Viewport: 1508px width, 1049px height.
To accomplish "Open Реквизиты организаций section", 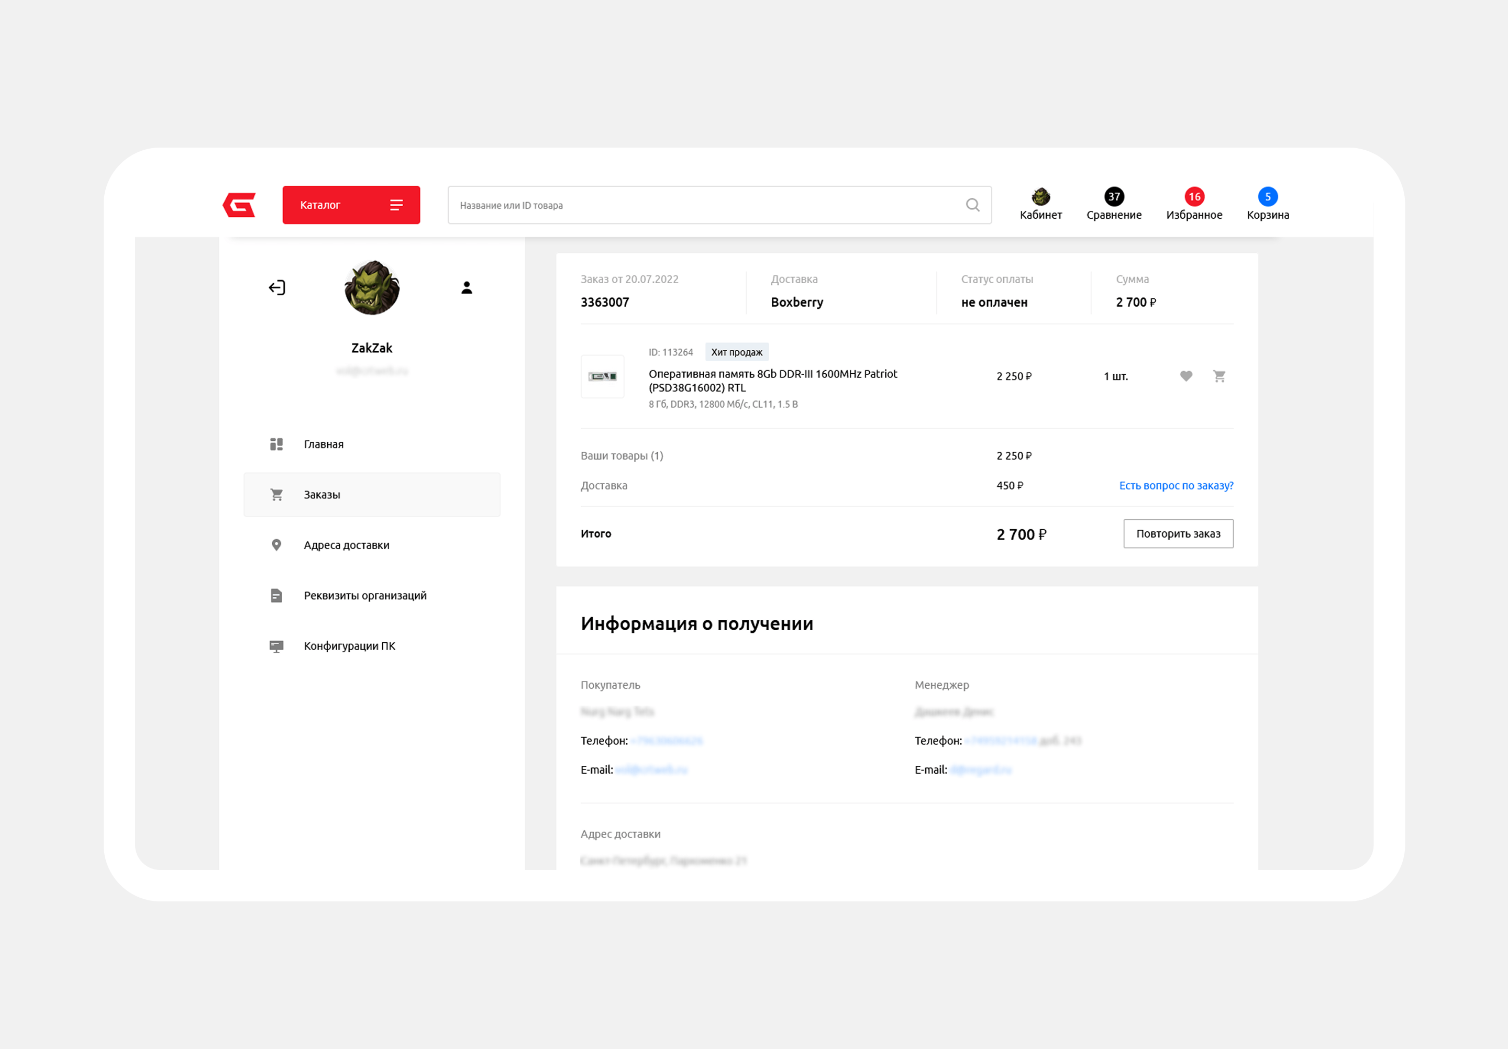I will 364,595.
